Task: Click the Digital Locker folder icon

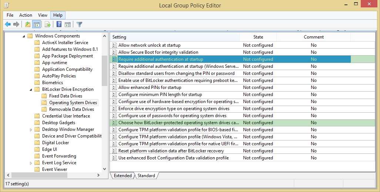Action: 37,143
